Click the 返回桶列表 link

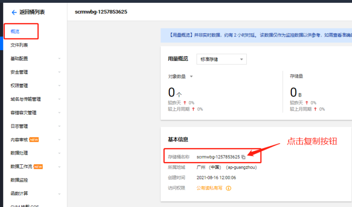32,12
